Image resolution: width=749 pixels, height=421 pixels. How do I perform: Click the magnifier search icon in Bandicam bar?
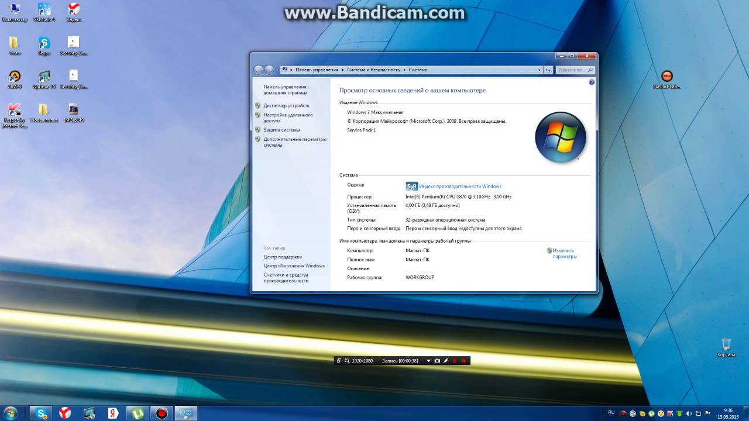click(347, 361)
